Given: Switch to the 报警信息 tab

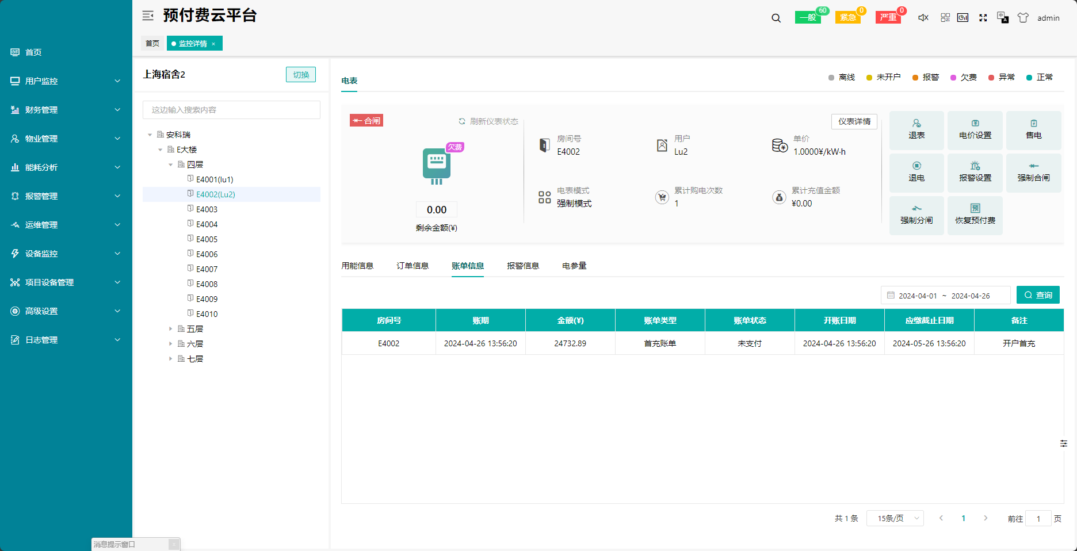Looking at the screenshot, I should pyautogui.click(x=522, y=266).
